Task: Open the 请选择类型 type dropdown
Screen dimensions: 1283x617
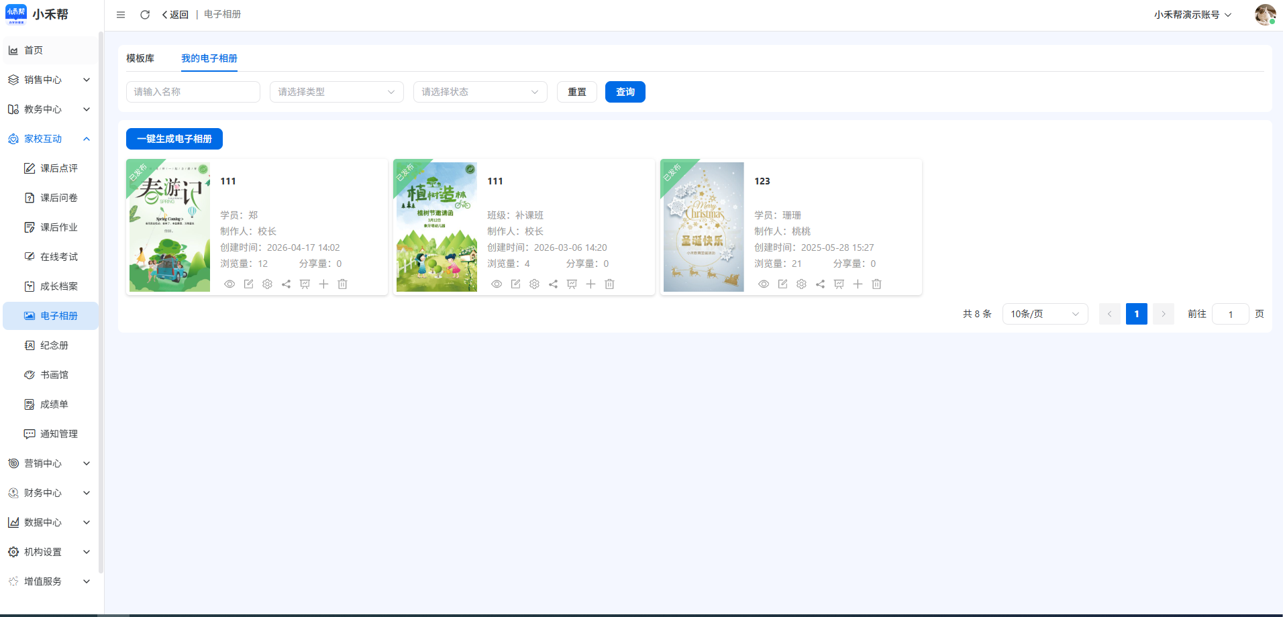Action: click(x=336, y=92)
